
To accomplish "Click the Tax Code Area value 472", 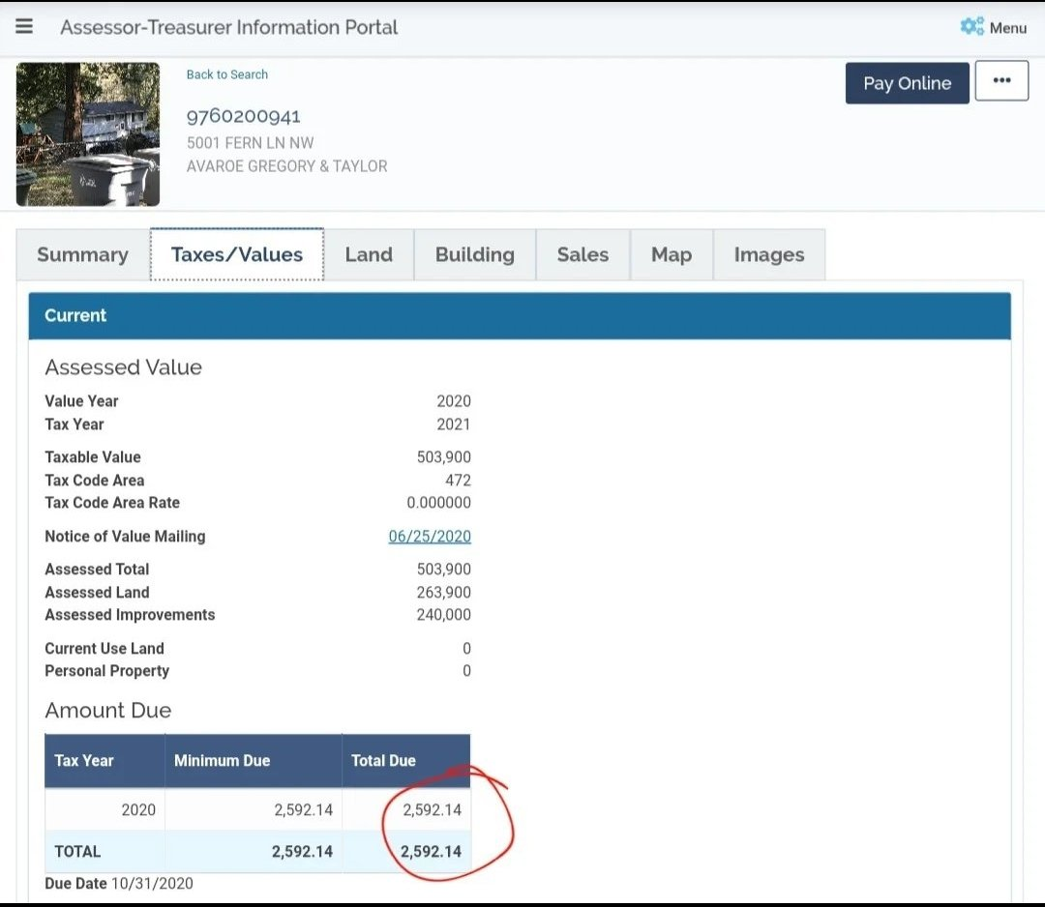I will point(458,481).
